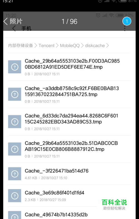Tap unknown file icon for Cache_-a3ddb8758c9c92f file
139x219 pixels.
click(x=14, y=94)
